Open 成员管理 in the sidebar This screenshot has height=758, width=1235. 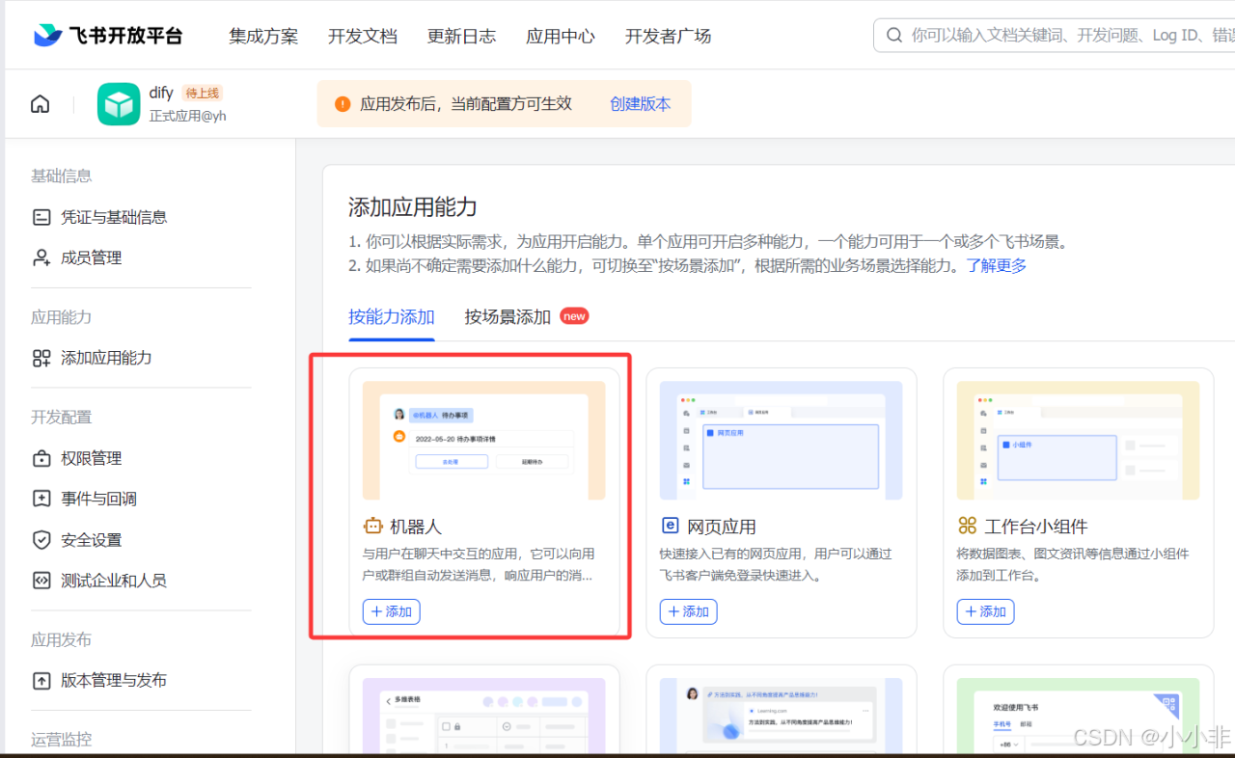pyautogui.click(x=92, y=257)
